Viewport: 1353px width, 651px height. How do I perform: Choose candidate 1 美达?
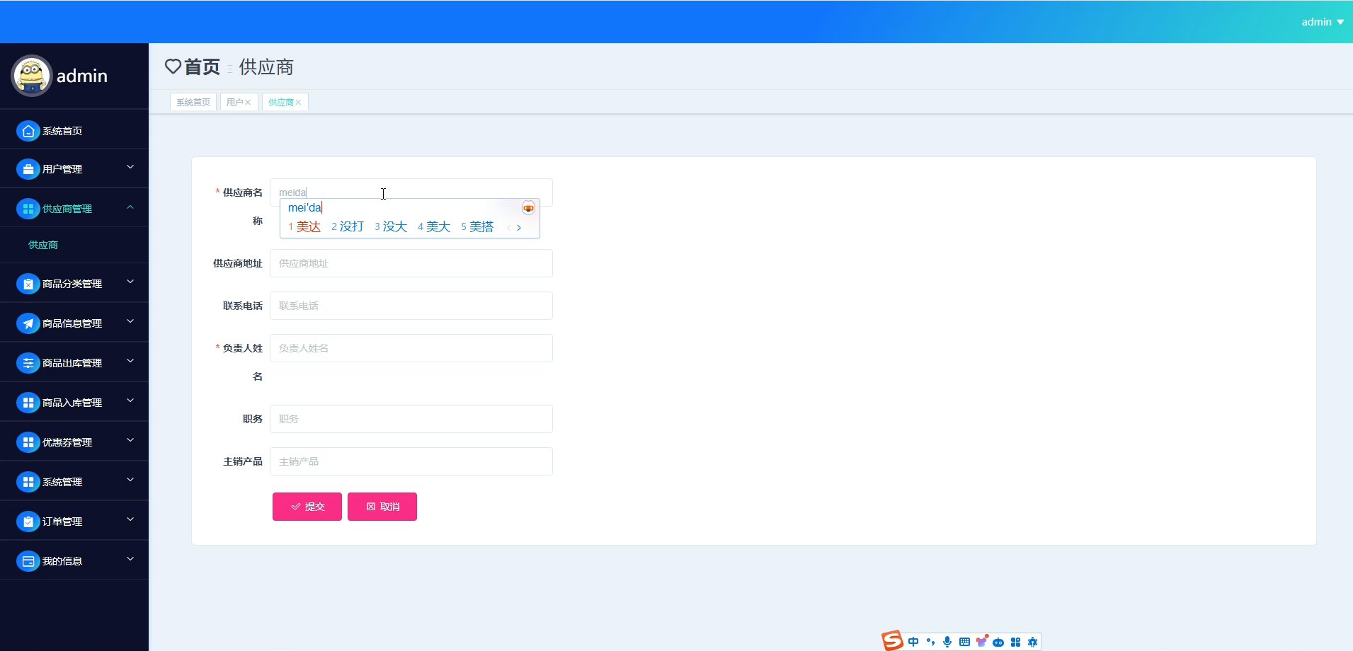(304, 226)
